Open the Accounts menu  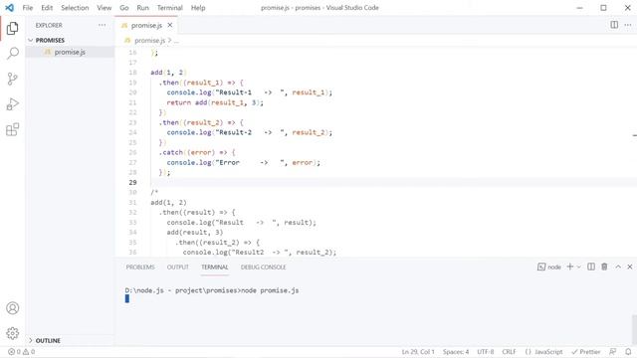13,308
